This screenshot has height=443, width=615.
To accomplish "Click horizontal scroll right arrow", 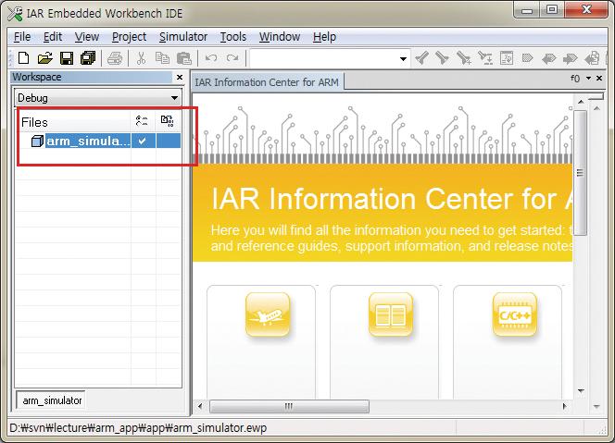I will [565, 406].
